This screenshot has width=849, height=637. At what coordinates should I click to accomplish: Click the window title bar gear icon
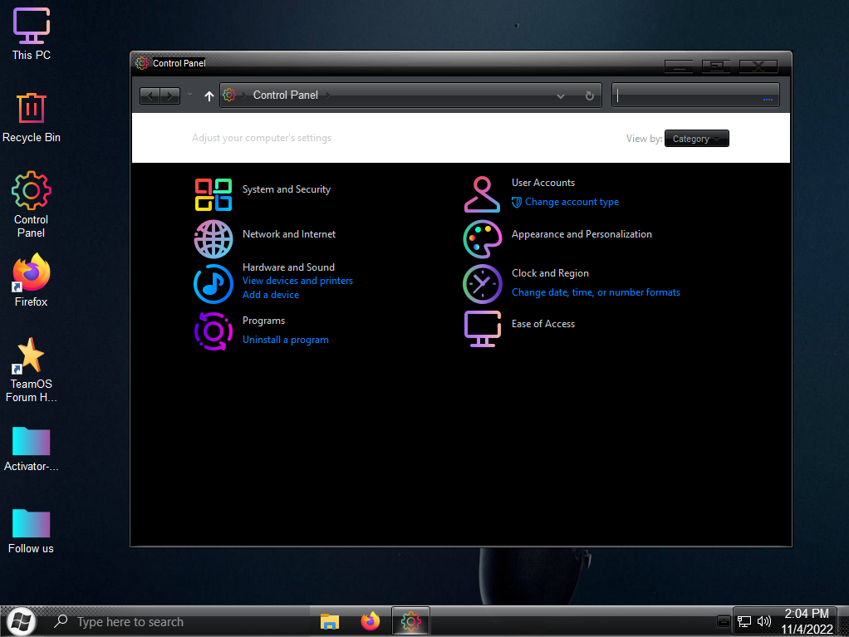click(142, 63)
